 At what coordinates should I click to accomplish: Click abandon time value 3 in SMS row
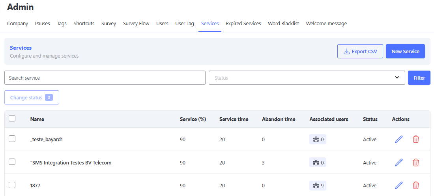click(x=263, y=163)
